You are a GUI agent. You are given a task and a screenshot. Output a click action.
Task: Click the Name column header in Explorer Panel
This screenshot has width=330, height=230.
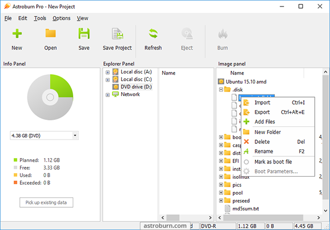pyautogui.click(x=169, y=73)
